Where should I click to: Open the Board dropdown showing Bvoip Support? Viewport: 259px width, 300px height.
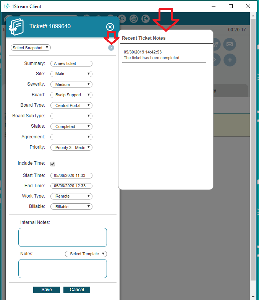pos(71,95)
